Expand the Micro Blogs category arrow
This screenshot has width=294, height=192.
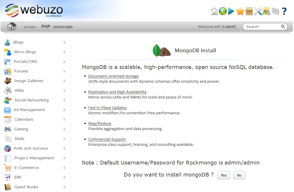click(64, 52)
